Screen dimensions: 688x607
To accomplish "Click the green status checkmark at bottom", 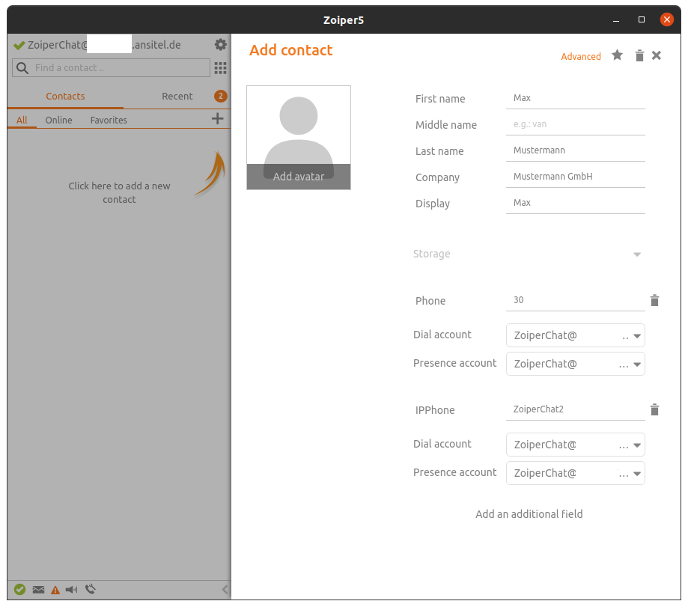I will coord(20,590).
